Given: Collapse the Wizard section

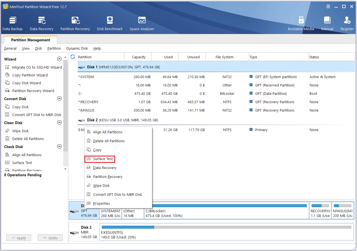Looking at the screenshot, I should pos(59,59).
